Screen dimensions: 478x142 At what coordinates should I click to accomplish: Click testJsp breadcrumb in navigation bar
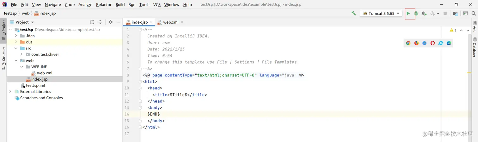pyautogui.click(x=10, y=13)
